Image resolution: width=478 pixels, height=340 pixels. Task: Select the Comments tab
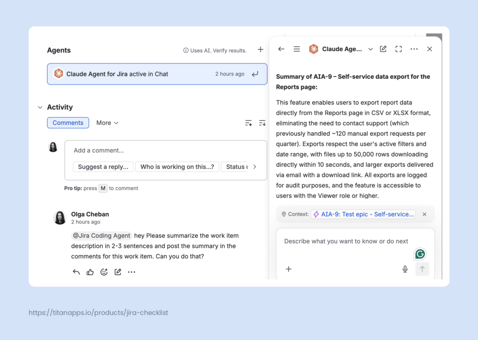pyautogui.click(x=68, y=123)
